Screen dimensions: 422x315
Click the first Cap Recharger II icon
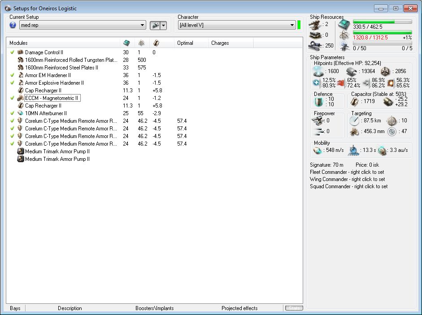(21, 91)
